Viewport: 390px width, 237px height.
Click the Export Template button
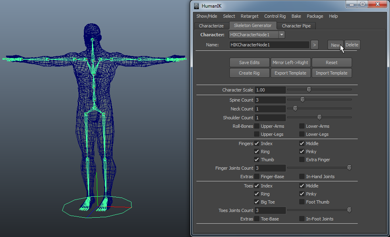pyautogui.click(x=290, y=73)
